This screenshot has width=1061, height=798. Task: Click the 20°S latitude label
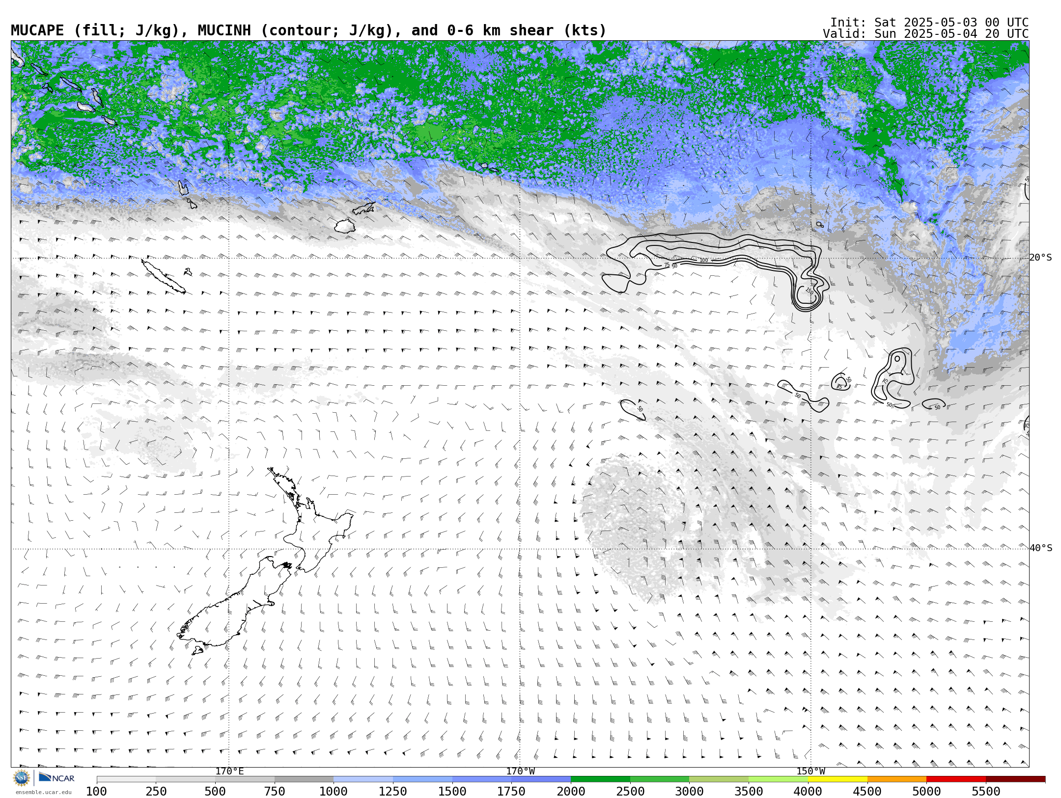[1040, 258]
